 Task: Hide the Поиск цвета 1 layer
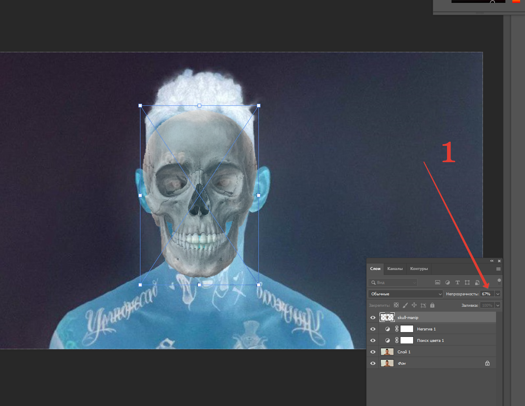(x=373, y=340)
